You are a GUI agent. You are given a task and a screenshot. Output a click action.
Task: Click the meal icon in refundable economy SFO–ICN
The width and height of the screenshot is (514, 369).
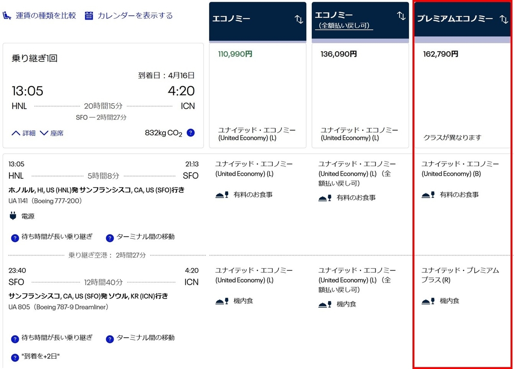coord(326,304)
